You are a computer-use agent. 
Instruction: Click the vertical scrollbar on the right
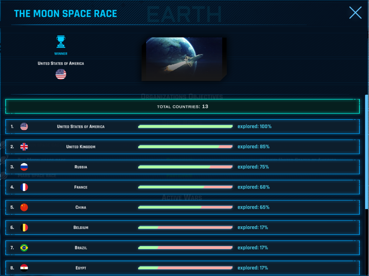point(367,151)
